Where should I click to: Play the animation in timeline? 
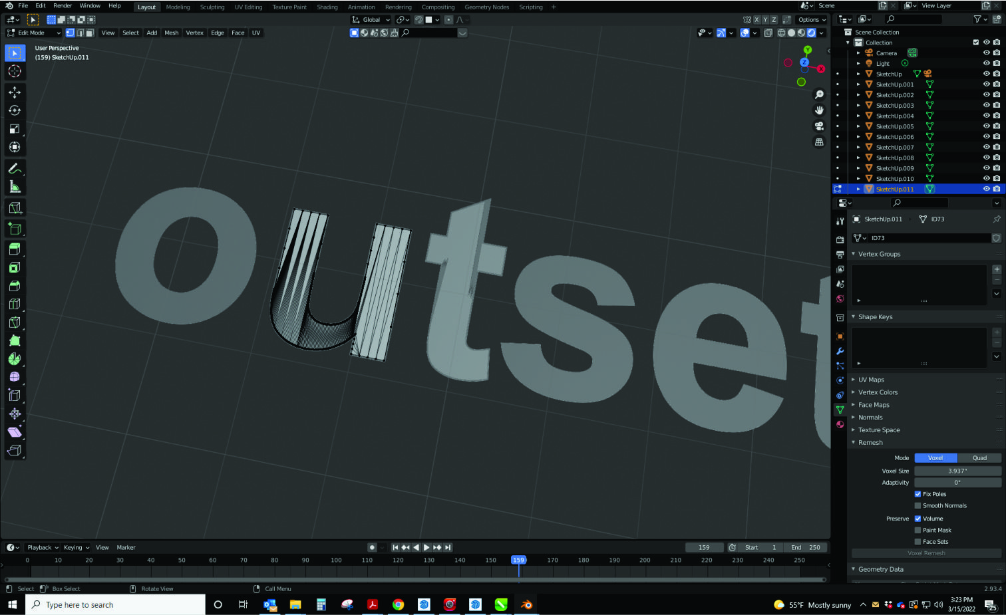426,548
